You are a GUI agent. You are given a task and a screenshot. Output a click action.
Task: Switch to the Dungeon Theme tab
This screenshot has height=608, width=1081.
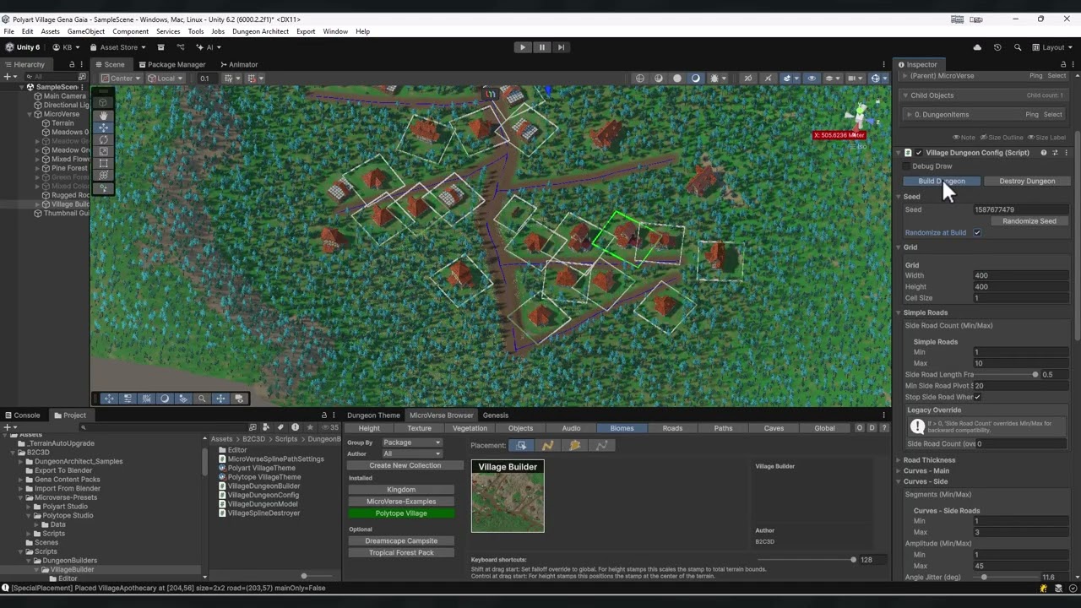pyautogui.click(x=373, y=415)
